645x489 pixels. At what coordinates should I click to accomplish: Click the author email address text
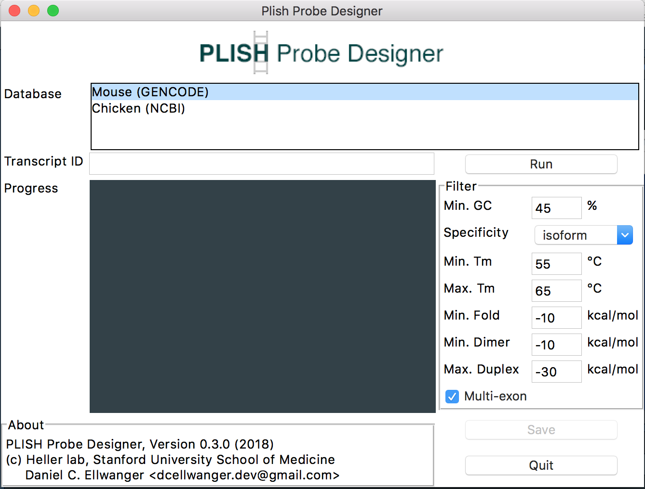click(244, 475)
